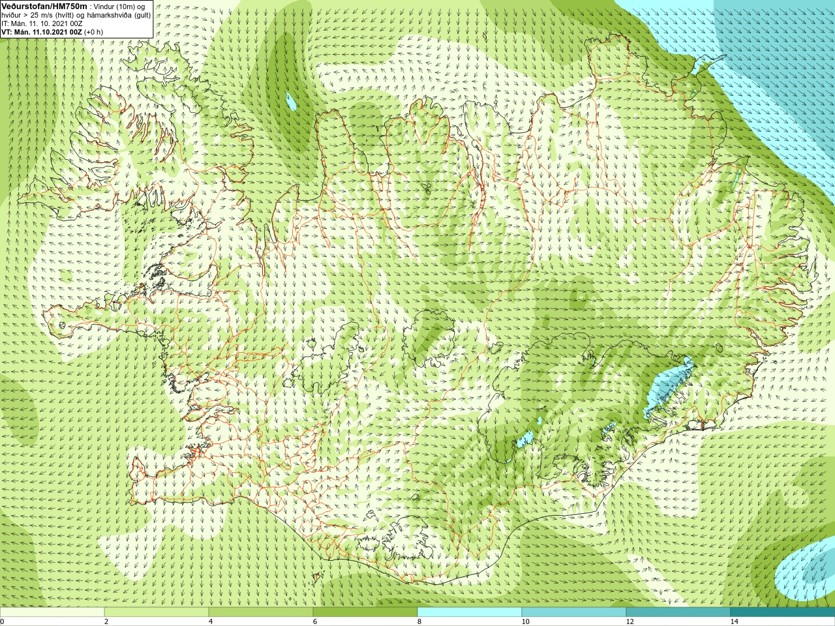835x626 pixels.
Task: Choose the darkest teal above-14 legend swatch
Action: 783,612
